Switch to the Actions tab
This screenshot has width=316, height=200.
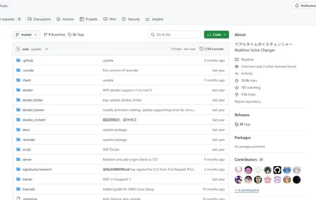(65, 19)
